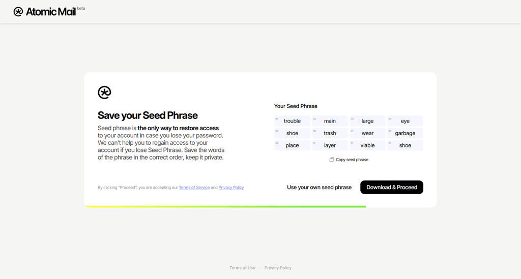Click the copy icon beside Copy seed phrase
The height and width of the screenshot is (279, 521).
(x=332, y=160)
